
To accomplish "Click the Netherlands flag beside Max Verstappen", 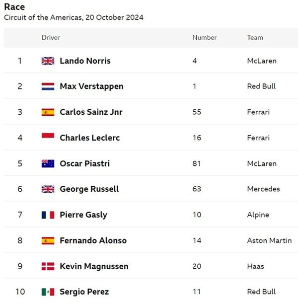I will click(x=48, y=86).
